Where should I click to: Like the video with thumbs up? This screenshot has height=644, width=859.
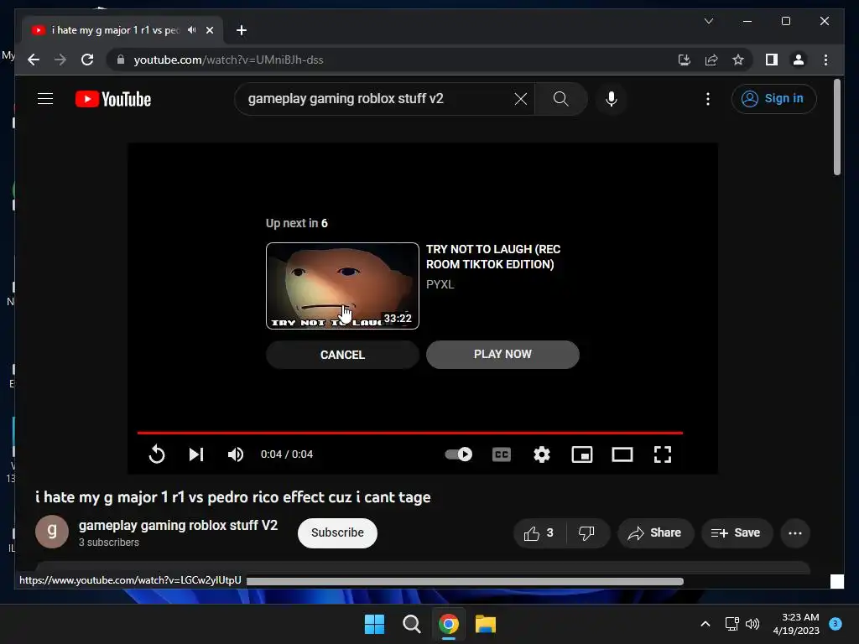pyautogui.click(x=539, y=532)
